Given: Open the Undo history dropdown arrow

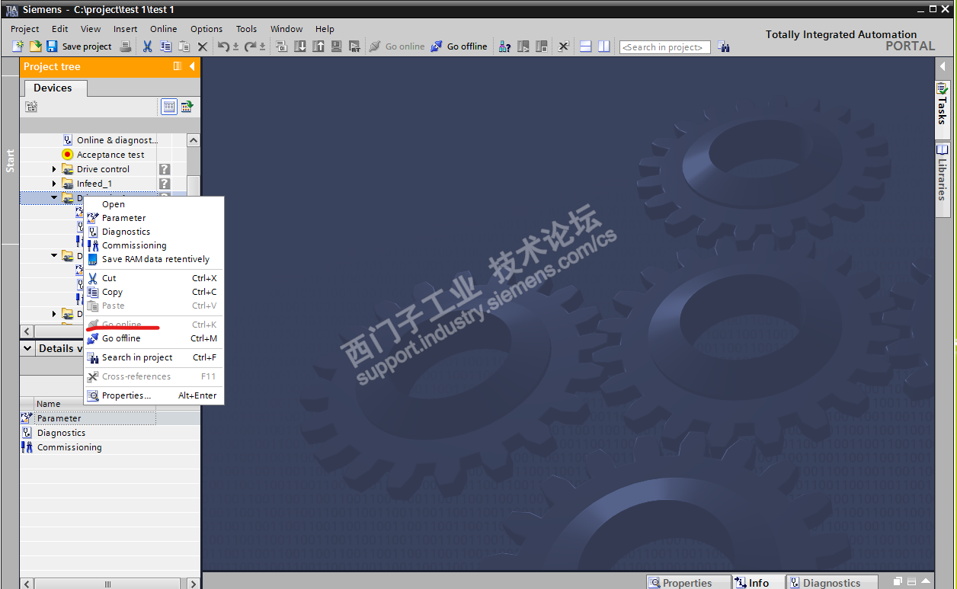Looking at the screenshot, I should (235, 46).
